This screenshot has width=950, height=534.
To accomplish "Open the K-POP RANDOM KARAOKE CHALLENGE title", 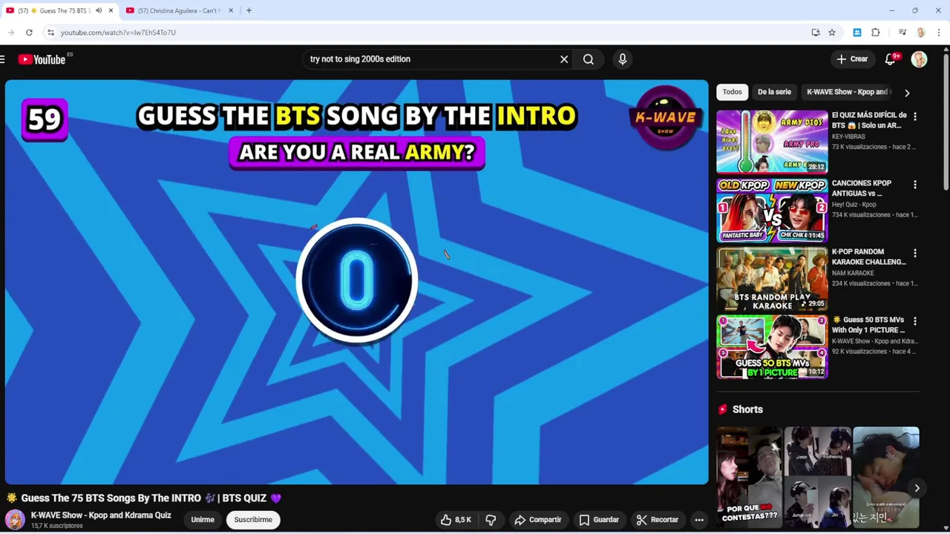I will click(868, 257).
